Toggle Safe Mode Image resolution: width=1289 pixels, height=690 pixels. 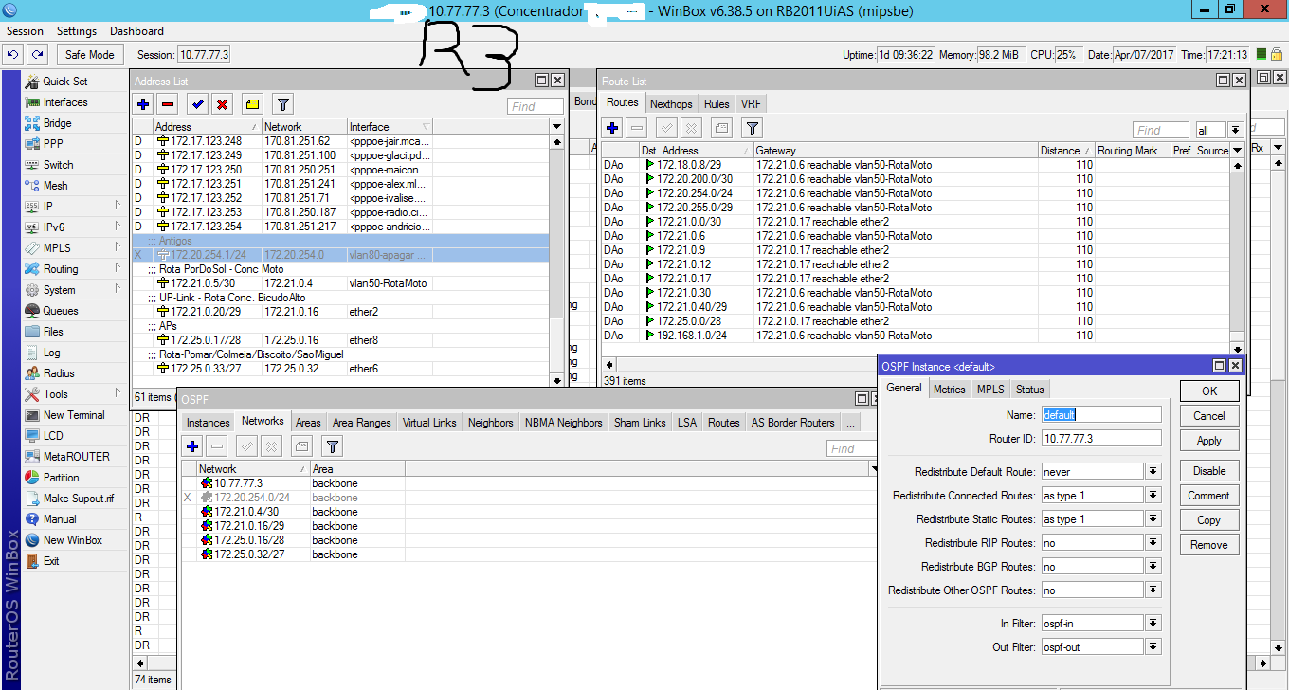[89, 55]
